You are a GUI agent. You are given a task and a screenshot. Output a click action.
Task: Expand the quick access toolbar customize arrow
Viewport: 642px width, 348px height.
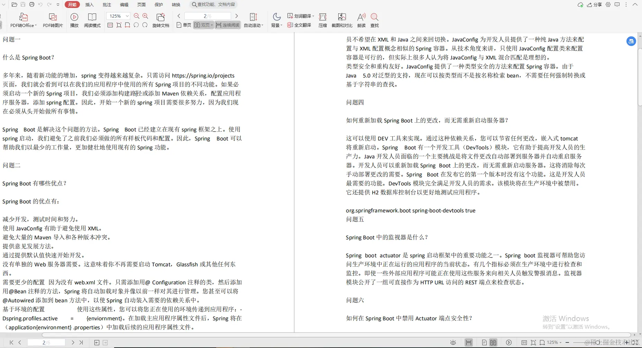58,4
